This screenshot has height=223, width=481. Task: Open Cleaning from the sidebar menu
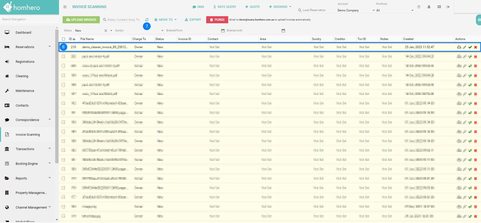22,76
